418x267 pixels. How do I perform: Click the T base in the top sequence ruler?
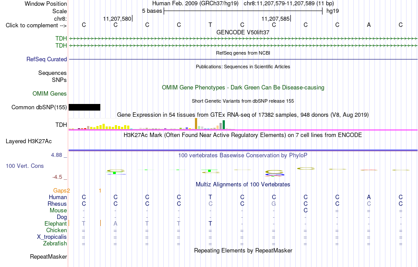coord(210,25)
